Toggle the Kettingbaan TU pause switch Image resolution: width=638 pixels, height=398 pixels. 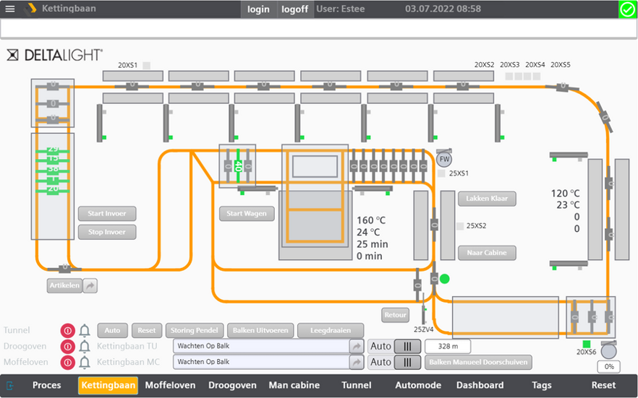407,347
